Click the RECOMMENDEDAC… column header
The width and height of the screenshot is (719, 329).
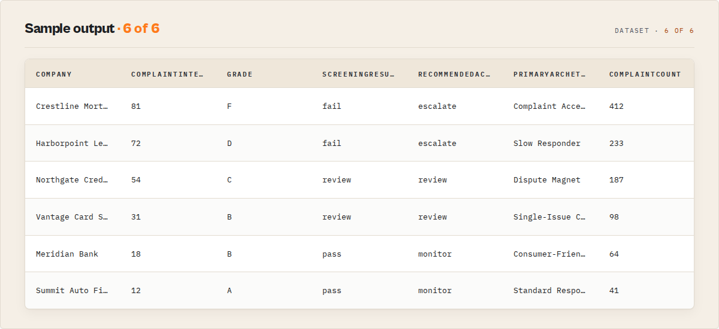[454, 74]
